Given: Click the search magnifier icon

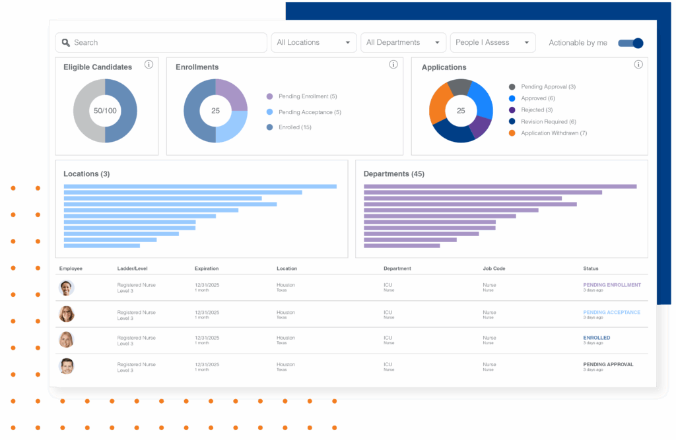Looking at the screenshot, I should [65, 42].
